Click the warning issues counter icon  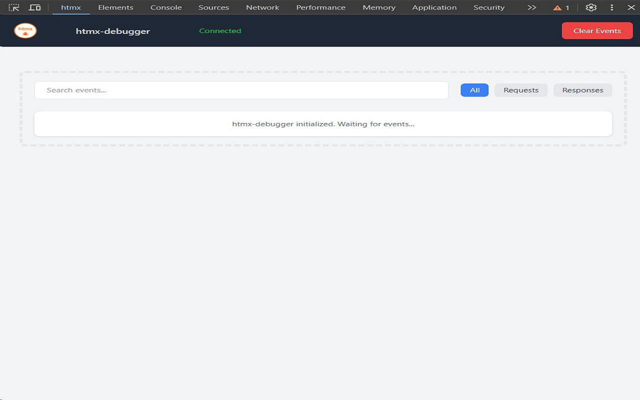(x=561, y=7)
